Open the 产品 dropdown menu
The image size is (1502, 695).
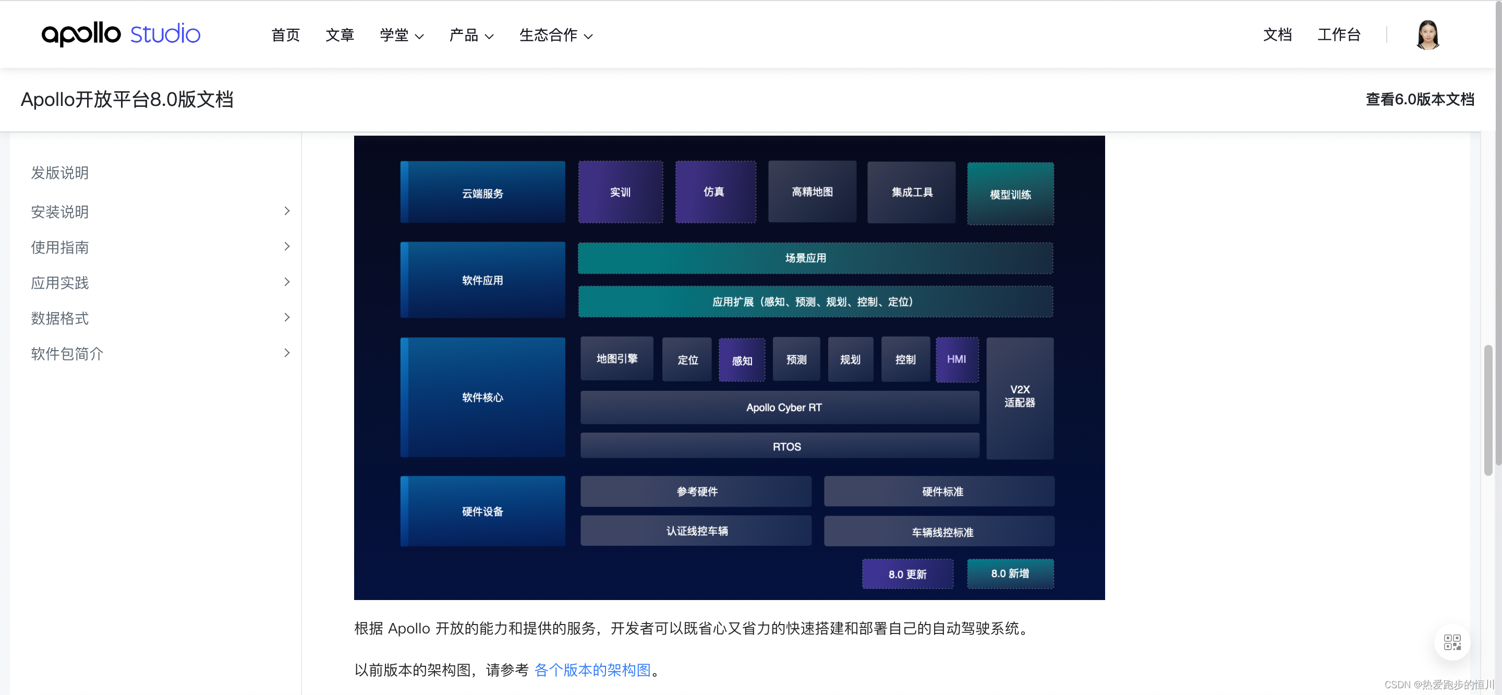[x=471, y=35]
